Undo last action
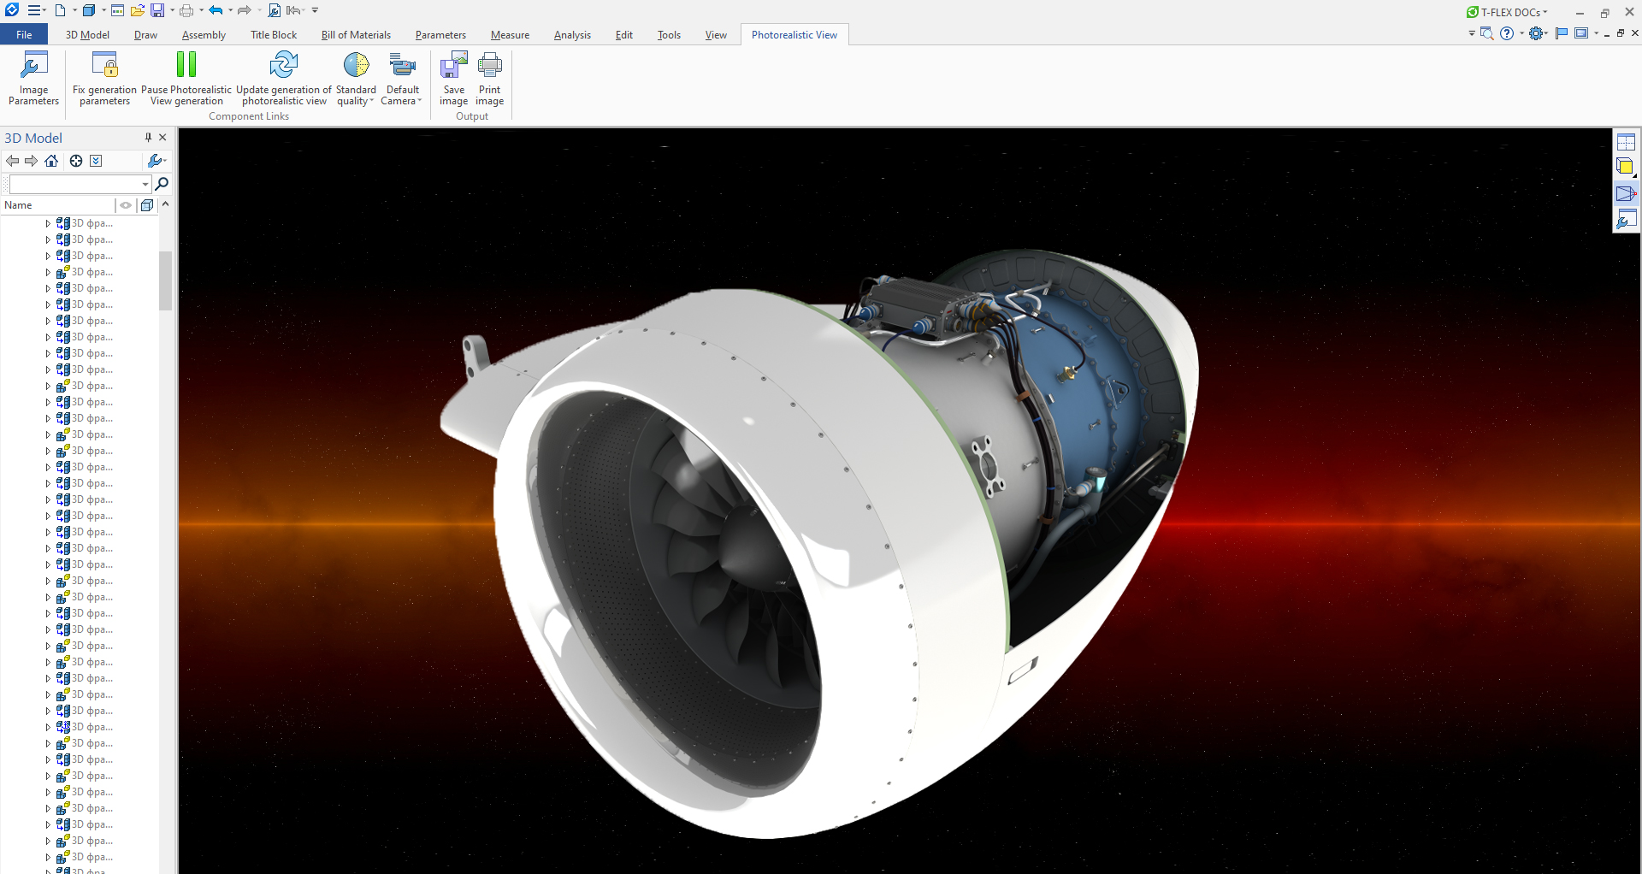The image size is (1642, 874). click(216, 10)
